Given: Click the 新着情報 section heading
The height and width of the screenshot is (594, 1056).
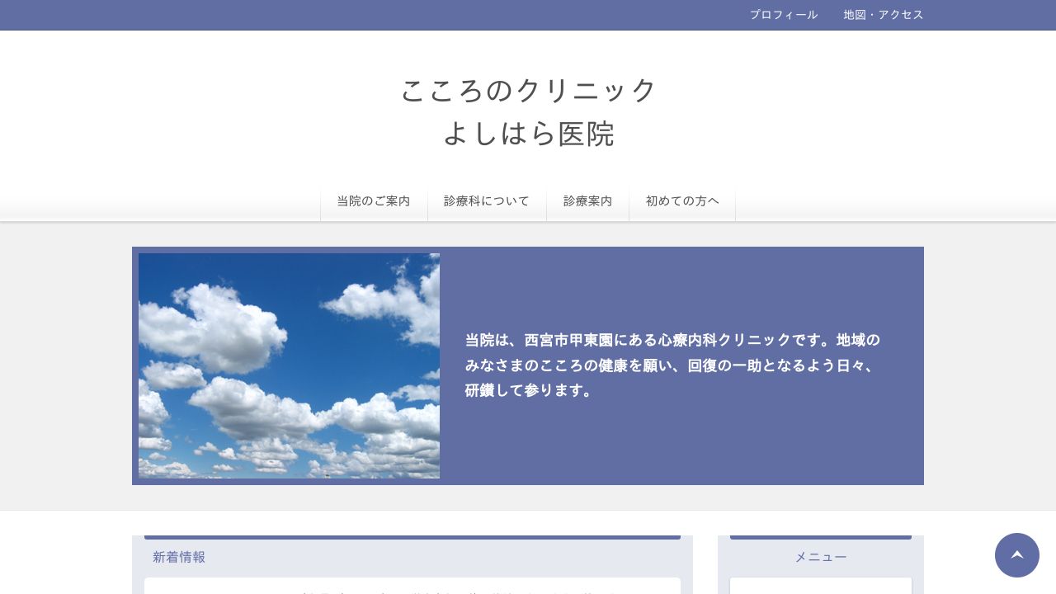Looking at the screenshot, I should (x=179, y=557).
